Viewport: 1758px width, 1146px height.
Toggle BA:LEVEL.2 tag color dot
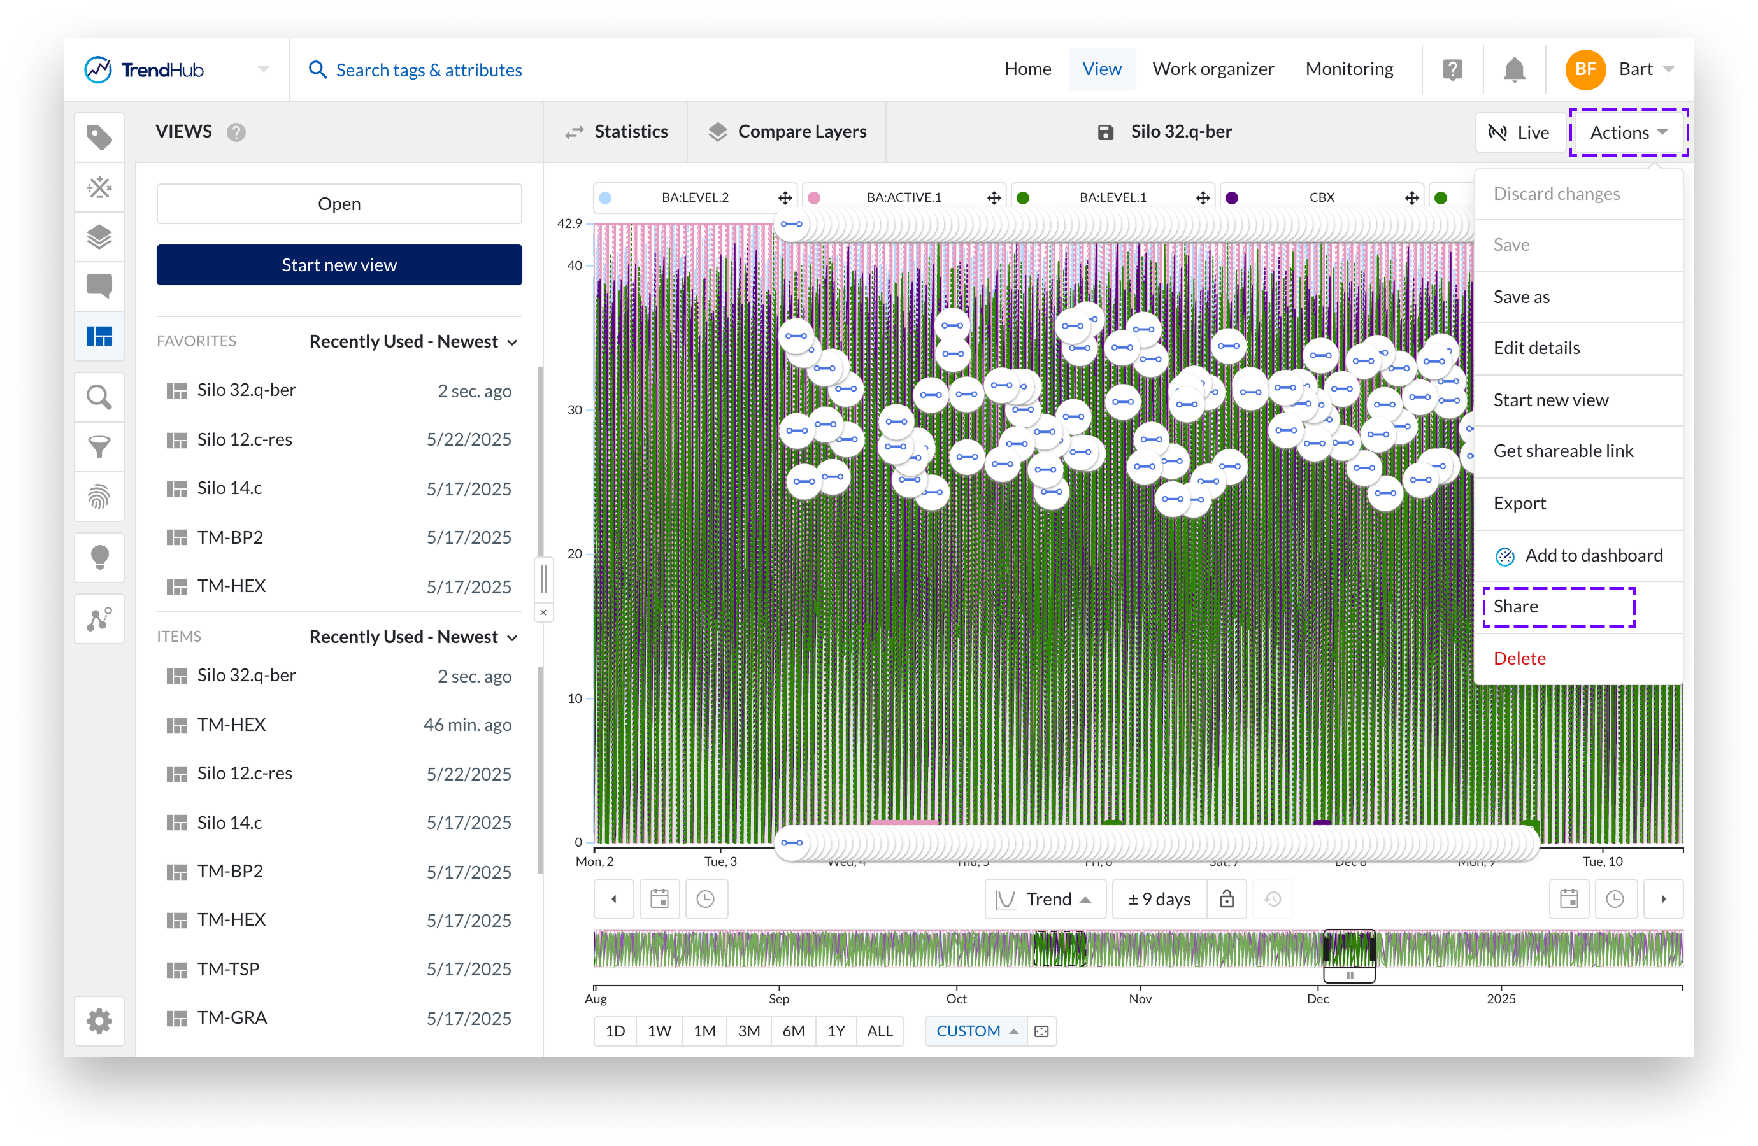click(x=605, y=198)
